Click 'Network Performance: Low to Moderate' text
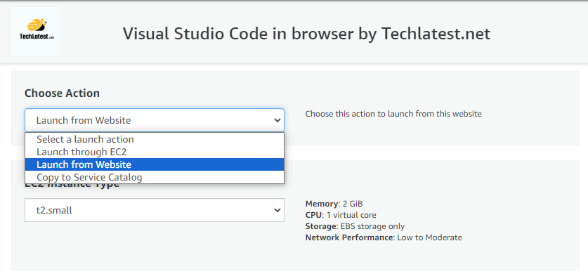This screenshot has width=588, height=274. [x=384, y=237]
